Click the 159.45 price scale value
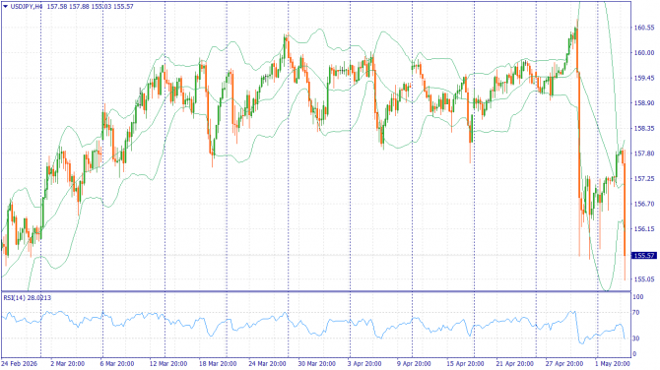The height and width of the screenshot is (370, 660). coord(643,78)
